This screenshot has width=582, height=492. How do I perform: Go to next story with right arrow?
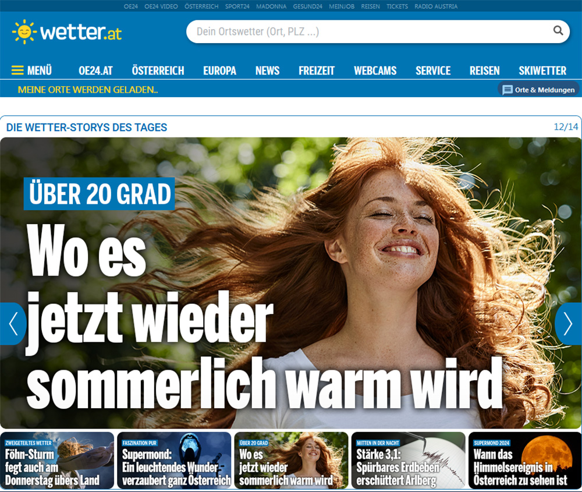pyautogui.click(x=568, y=324)
